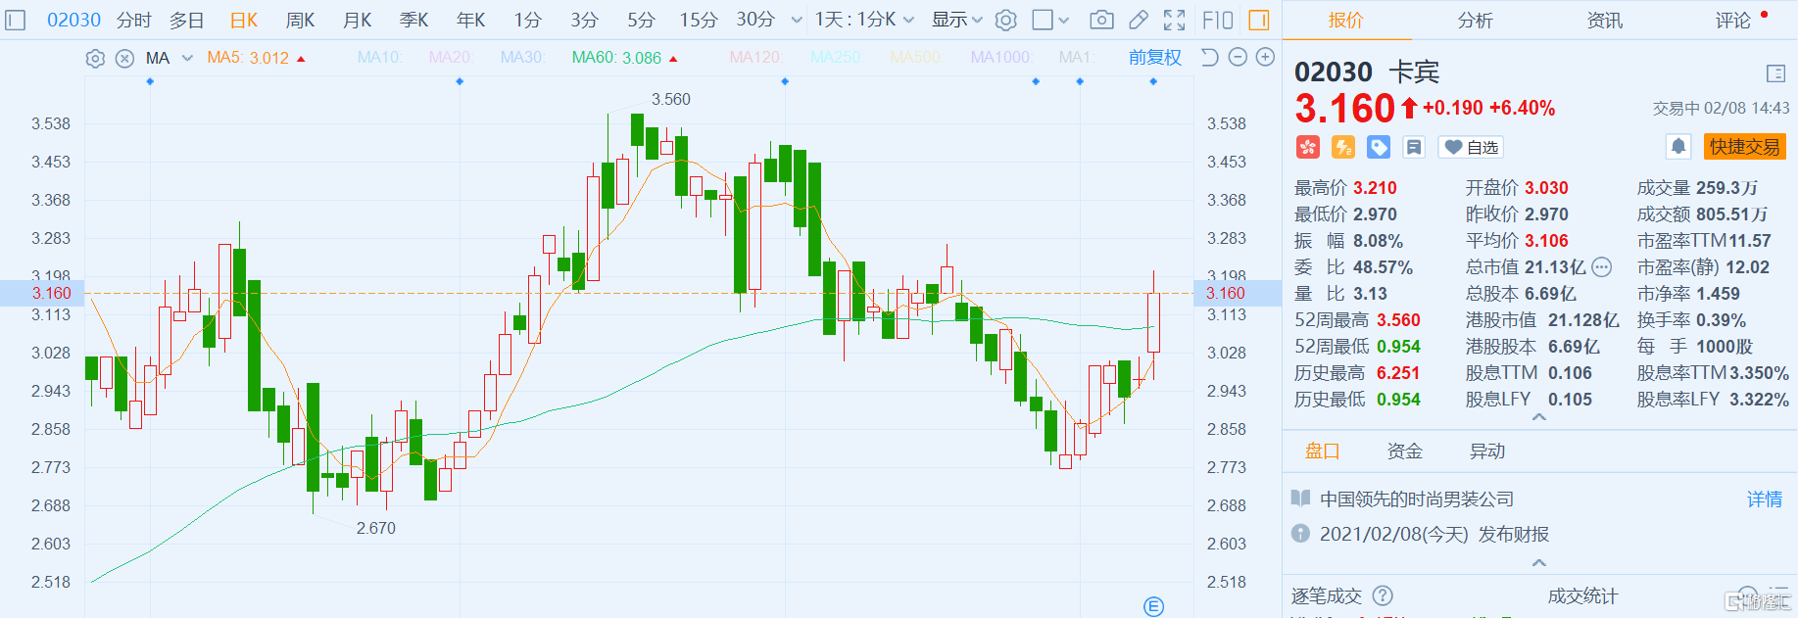1798x618 pixels.
Task: Open 详情 company details link
Action: [1764, 499]
